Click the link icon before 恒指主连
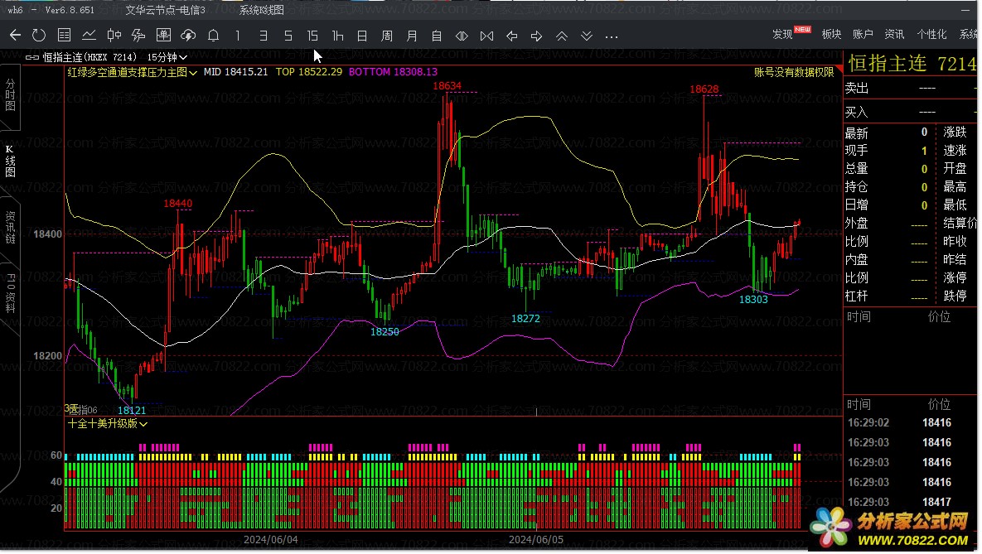Image resolution: width=982 pixels, height=554 pixels. click(32, 57)
